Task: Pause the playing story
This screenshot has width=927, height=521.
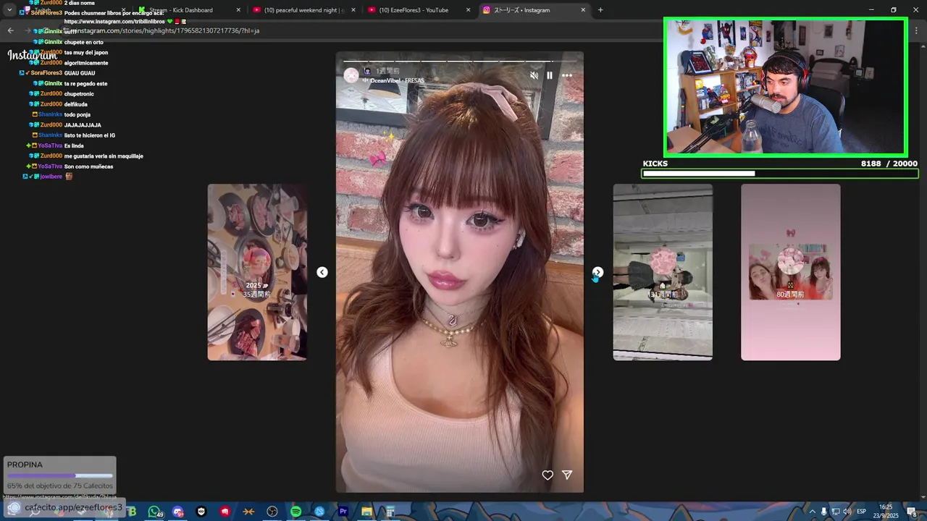Action: [x=550, y=75]
